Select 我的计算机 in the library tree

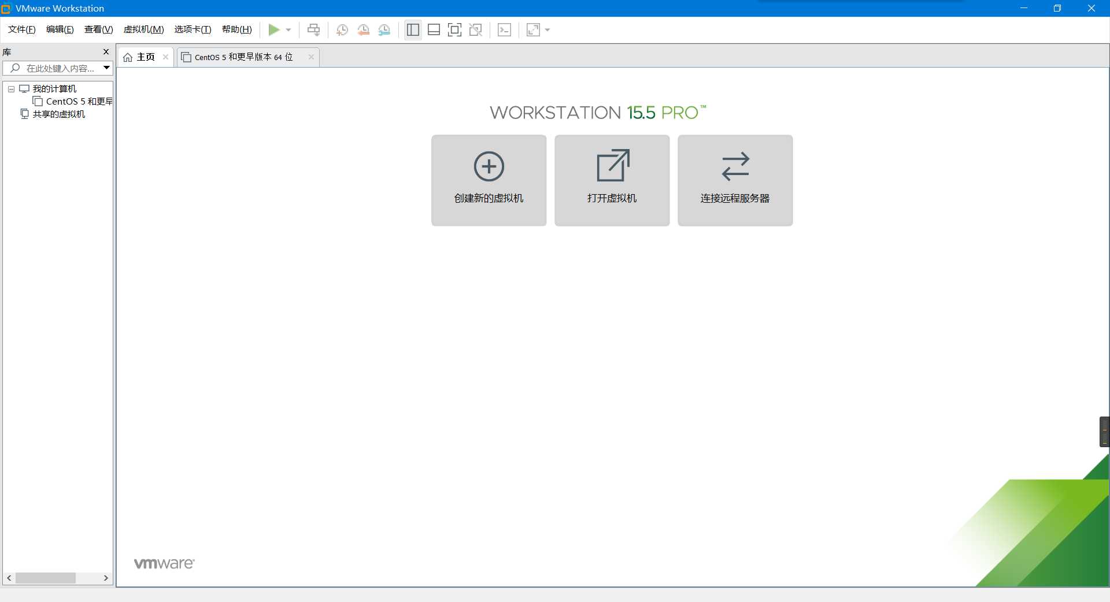pos(54,88)
